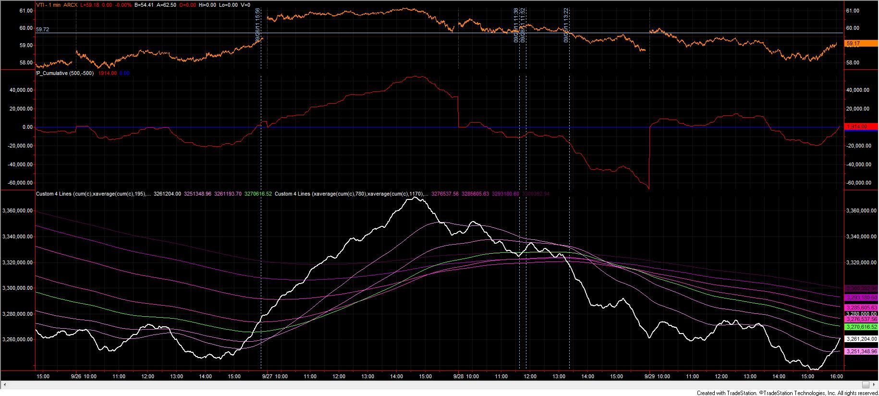Click the ARCX exchange label in status line
879x396 pixels.
pyautogui.click(x=71, y=5)
